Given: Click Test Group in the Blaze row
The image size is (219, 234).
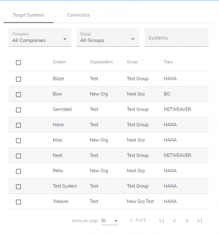Looking at the screenshot, I should [x=137, y=78].
